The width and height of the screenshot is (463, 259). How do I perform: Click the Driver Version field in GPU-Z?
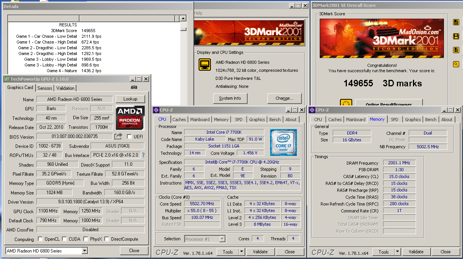[x=91, y=202]
